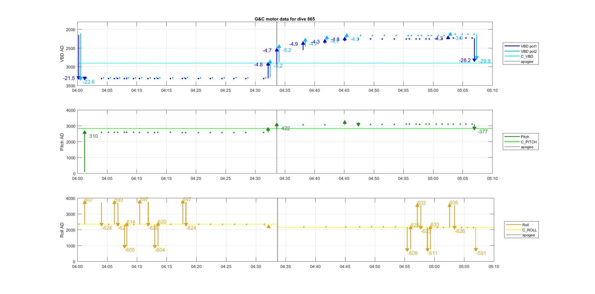Click the '310' pitch data label
The width and height of the screenshot is (595, 294).
[93, 136]
